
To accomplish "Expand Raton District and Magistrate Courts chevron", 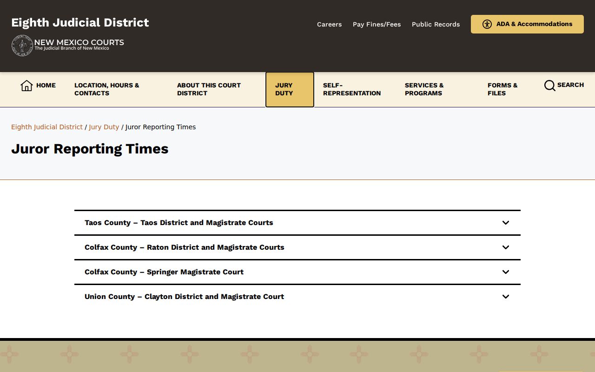I will coord(506,247).
